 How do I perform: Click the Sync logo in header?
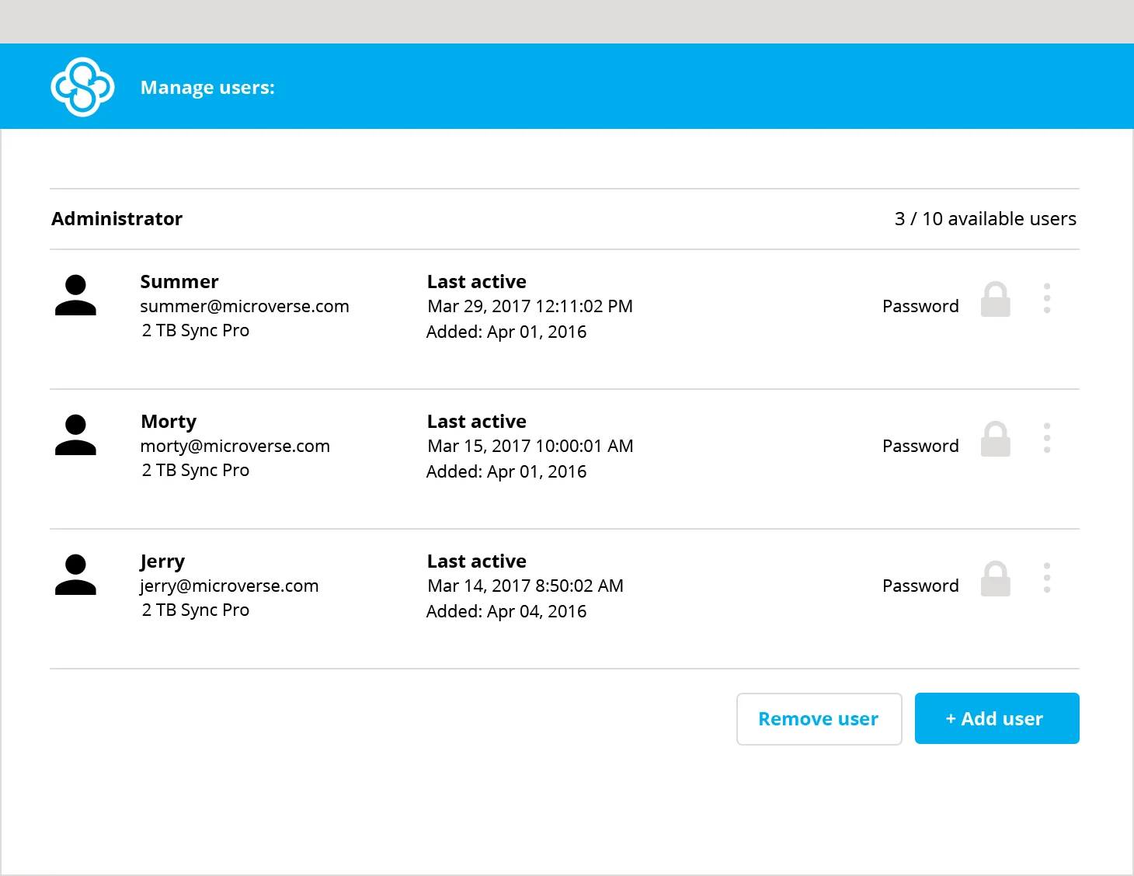[x=82, y=87]
